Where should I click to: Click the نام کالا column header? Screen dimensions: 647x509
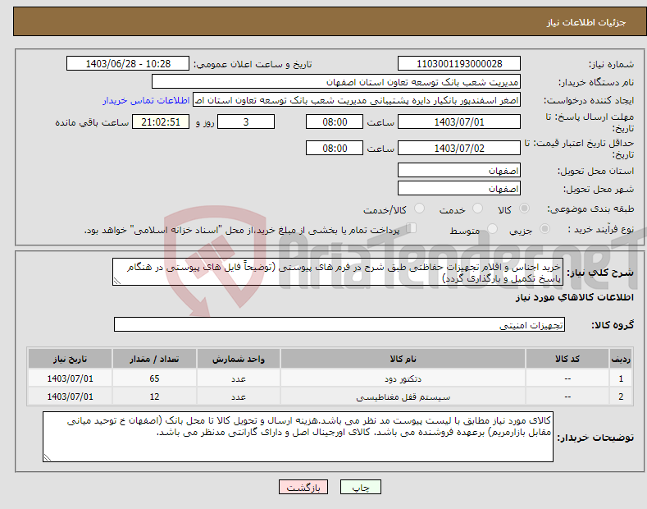[x=403, y=359]
